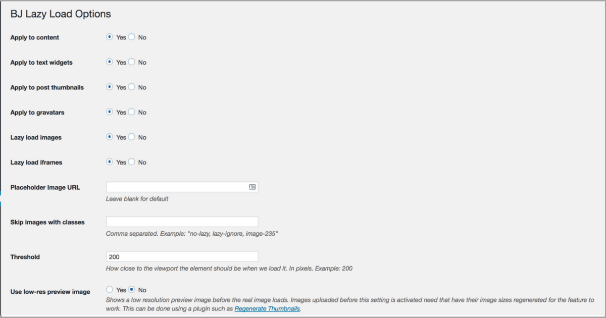Screen dimensions: 606x318
Task: Select Yes for Lazy load iframes
Action: [110, 162]
